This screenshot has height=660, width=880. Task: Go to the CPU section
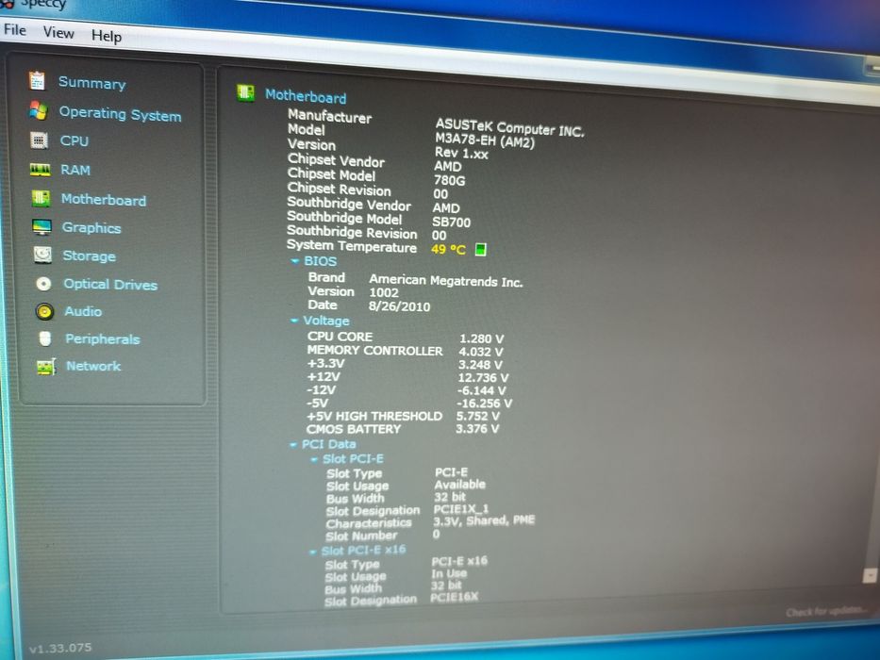click(x=75, y=140)
